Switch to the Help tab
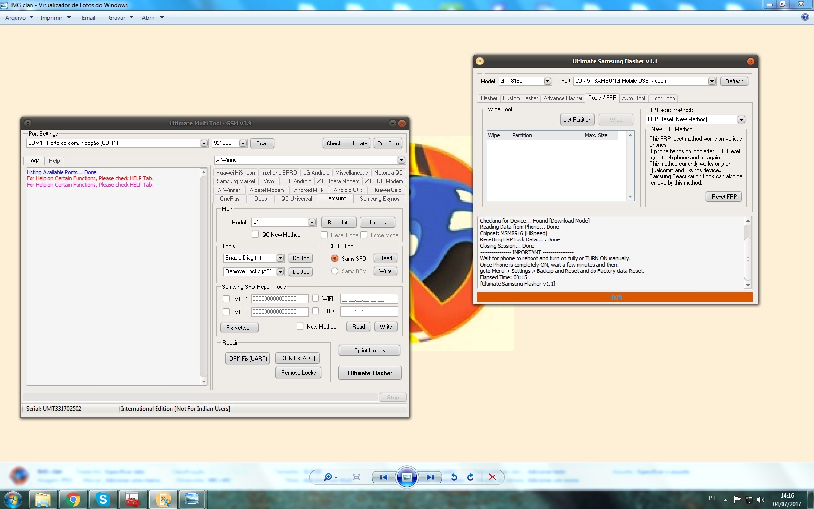 tap(54, 160)
